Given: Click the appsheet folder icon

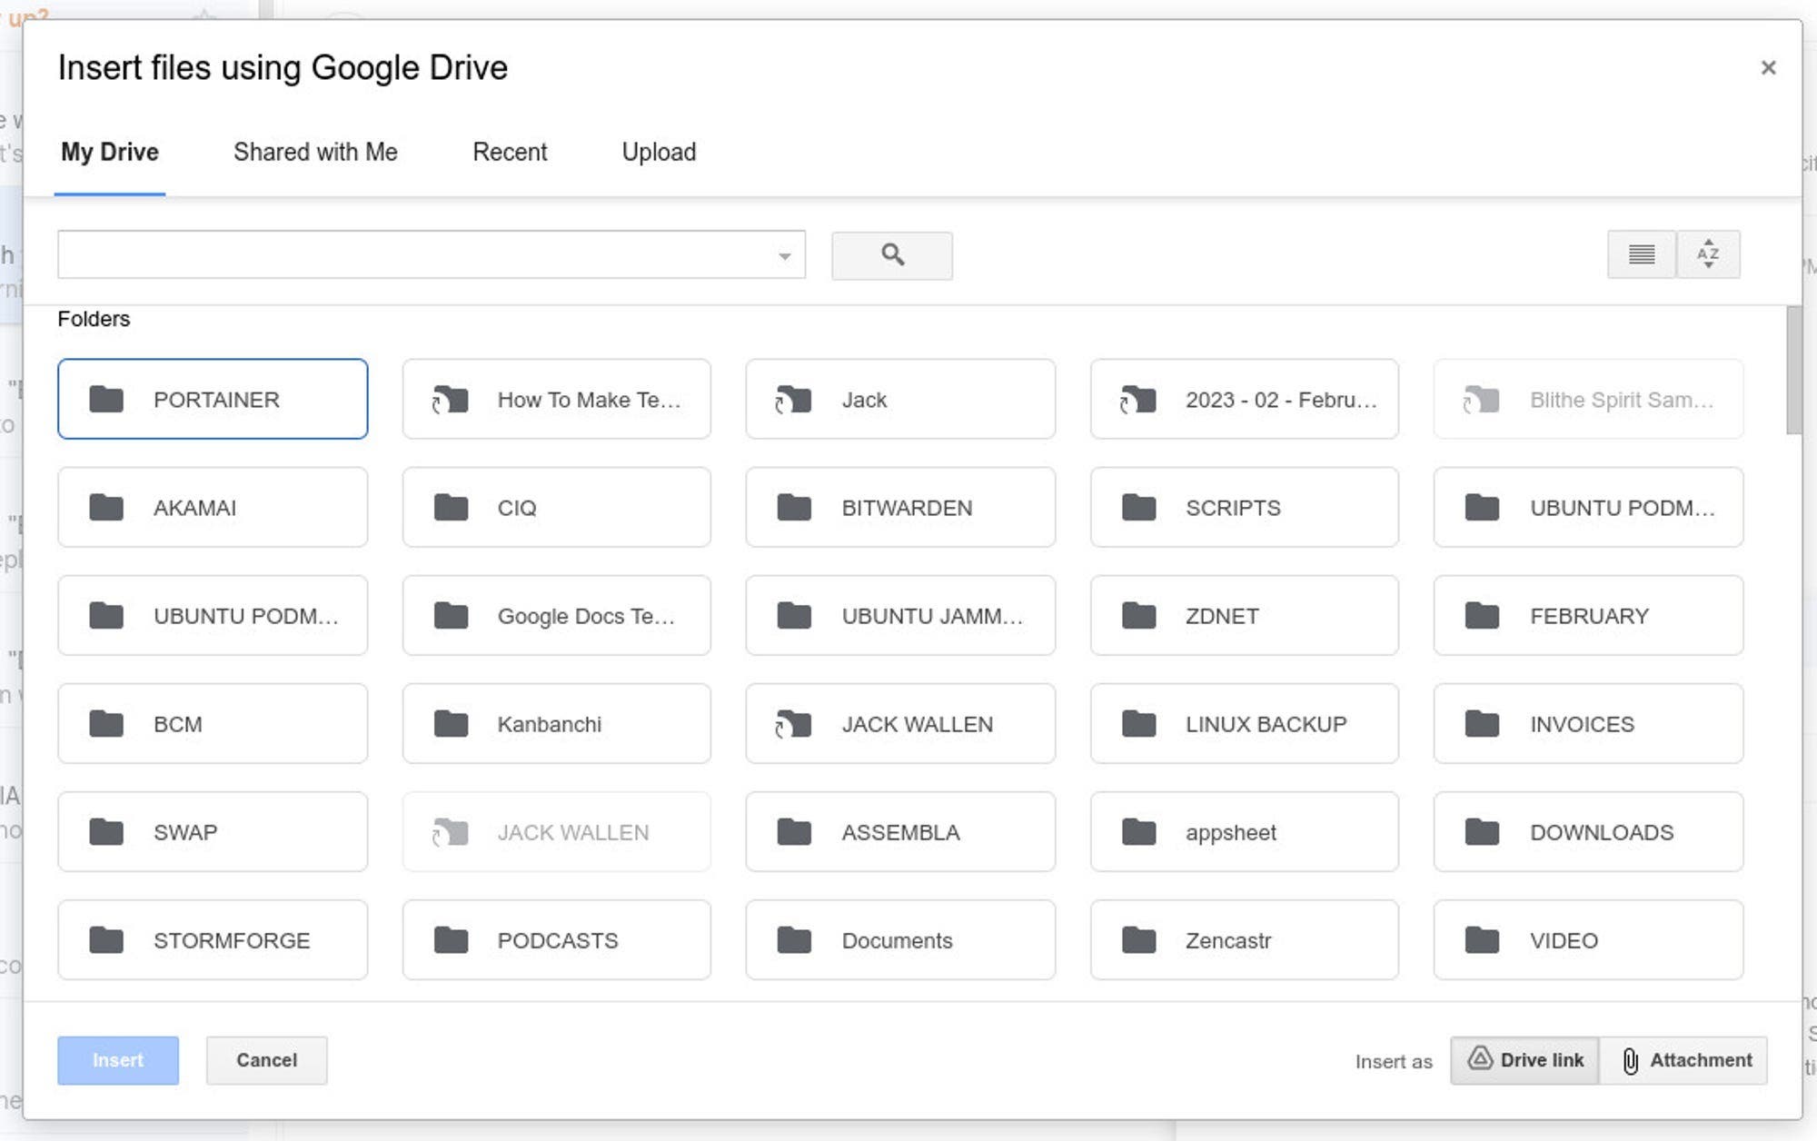Looking at the screenshot, I should (1138, 831).
